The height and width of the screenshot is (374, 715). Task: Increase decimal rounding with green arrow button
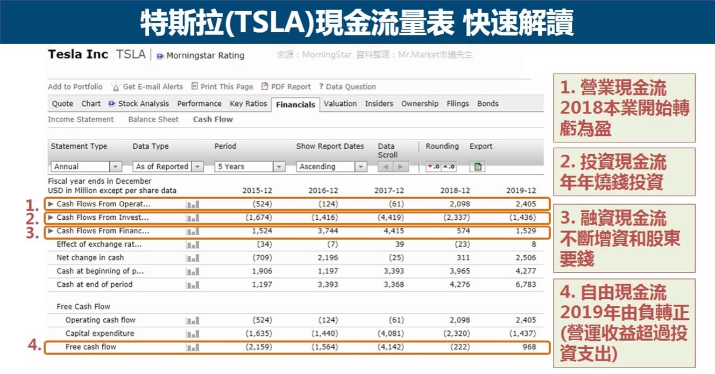(448, 167)
